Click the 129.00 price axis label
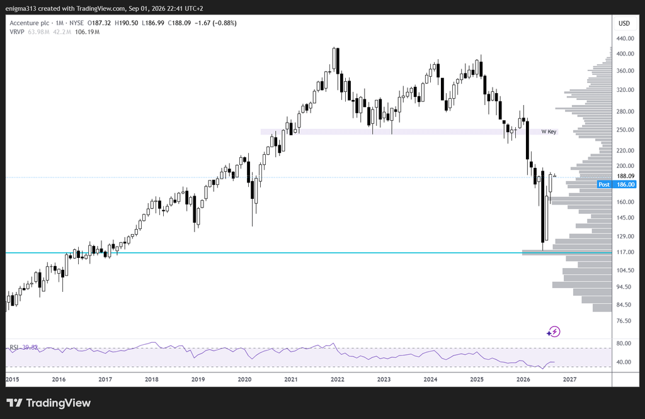645x419 pixels. [625, 236]
